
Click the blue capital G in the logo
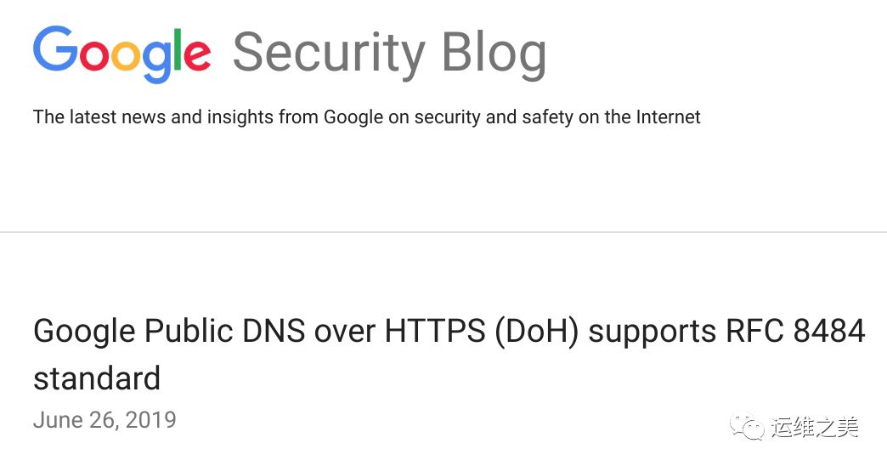pyautogui.click(x=55, y=50)
